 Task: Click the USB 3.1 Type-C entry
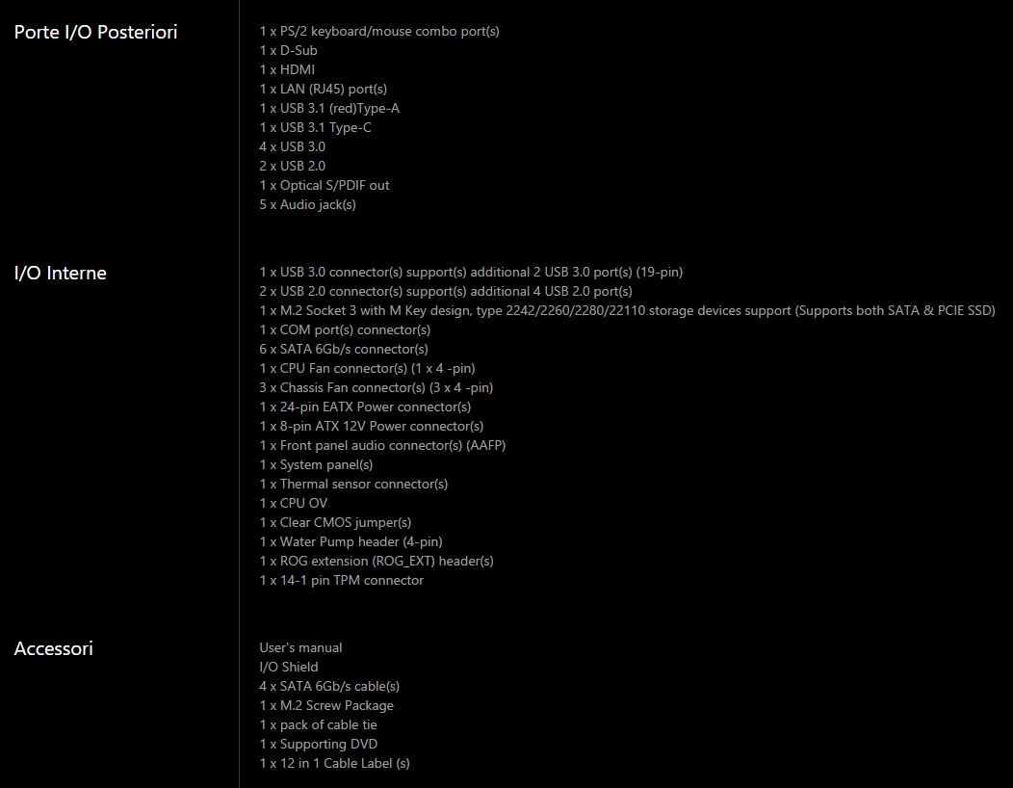tap(315, 127)
